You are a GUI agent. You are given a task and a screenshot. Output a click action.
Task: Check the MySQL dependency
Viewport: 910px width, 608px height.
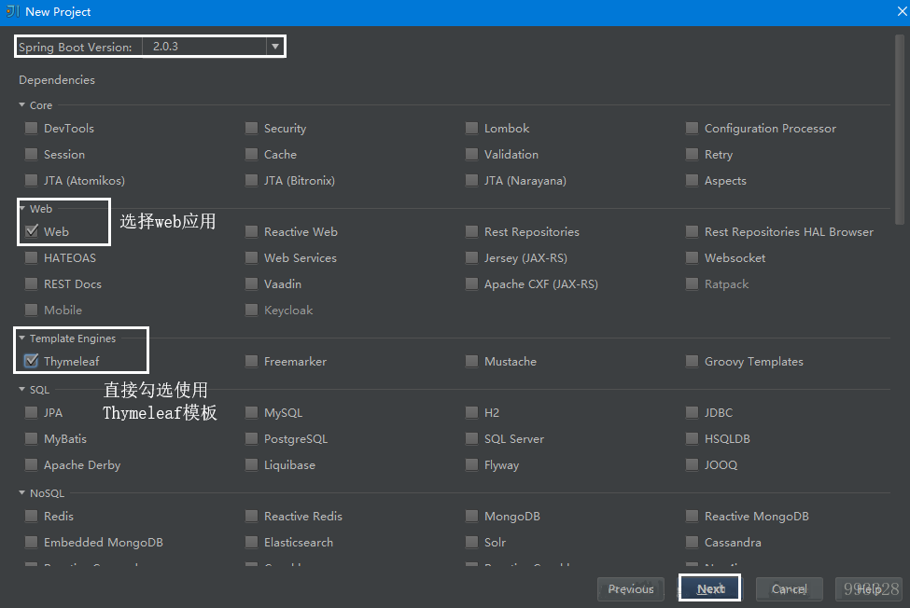tap(251, 412)
